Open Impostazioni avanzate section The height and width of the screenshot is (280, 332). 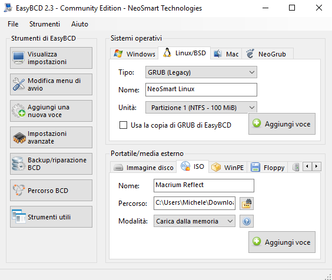click(x=51, y=138)
